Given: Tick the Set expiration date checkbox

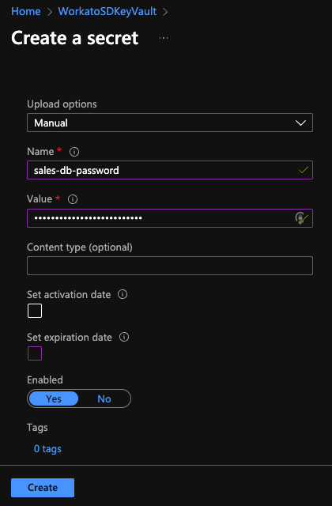Looking at the screenshot, I should (x=35, y=353).
